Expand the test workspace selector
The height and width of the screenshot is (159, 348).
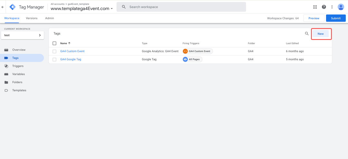23,35
